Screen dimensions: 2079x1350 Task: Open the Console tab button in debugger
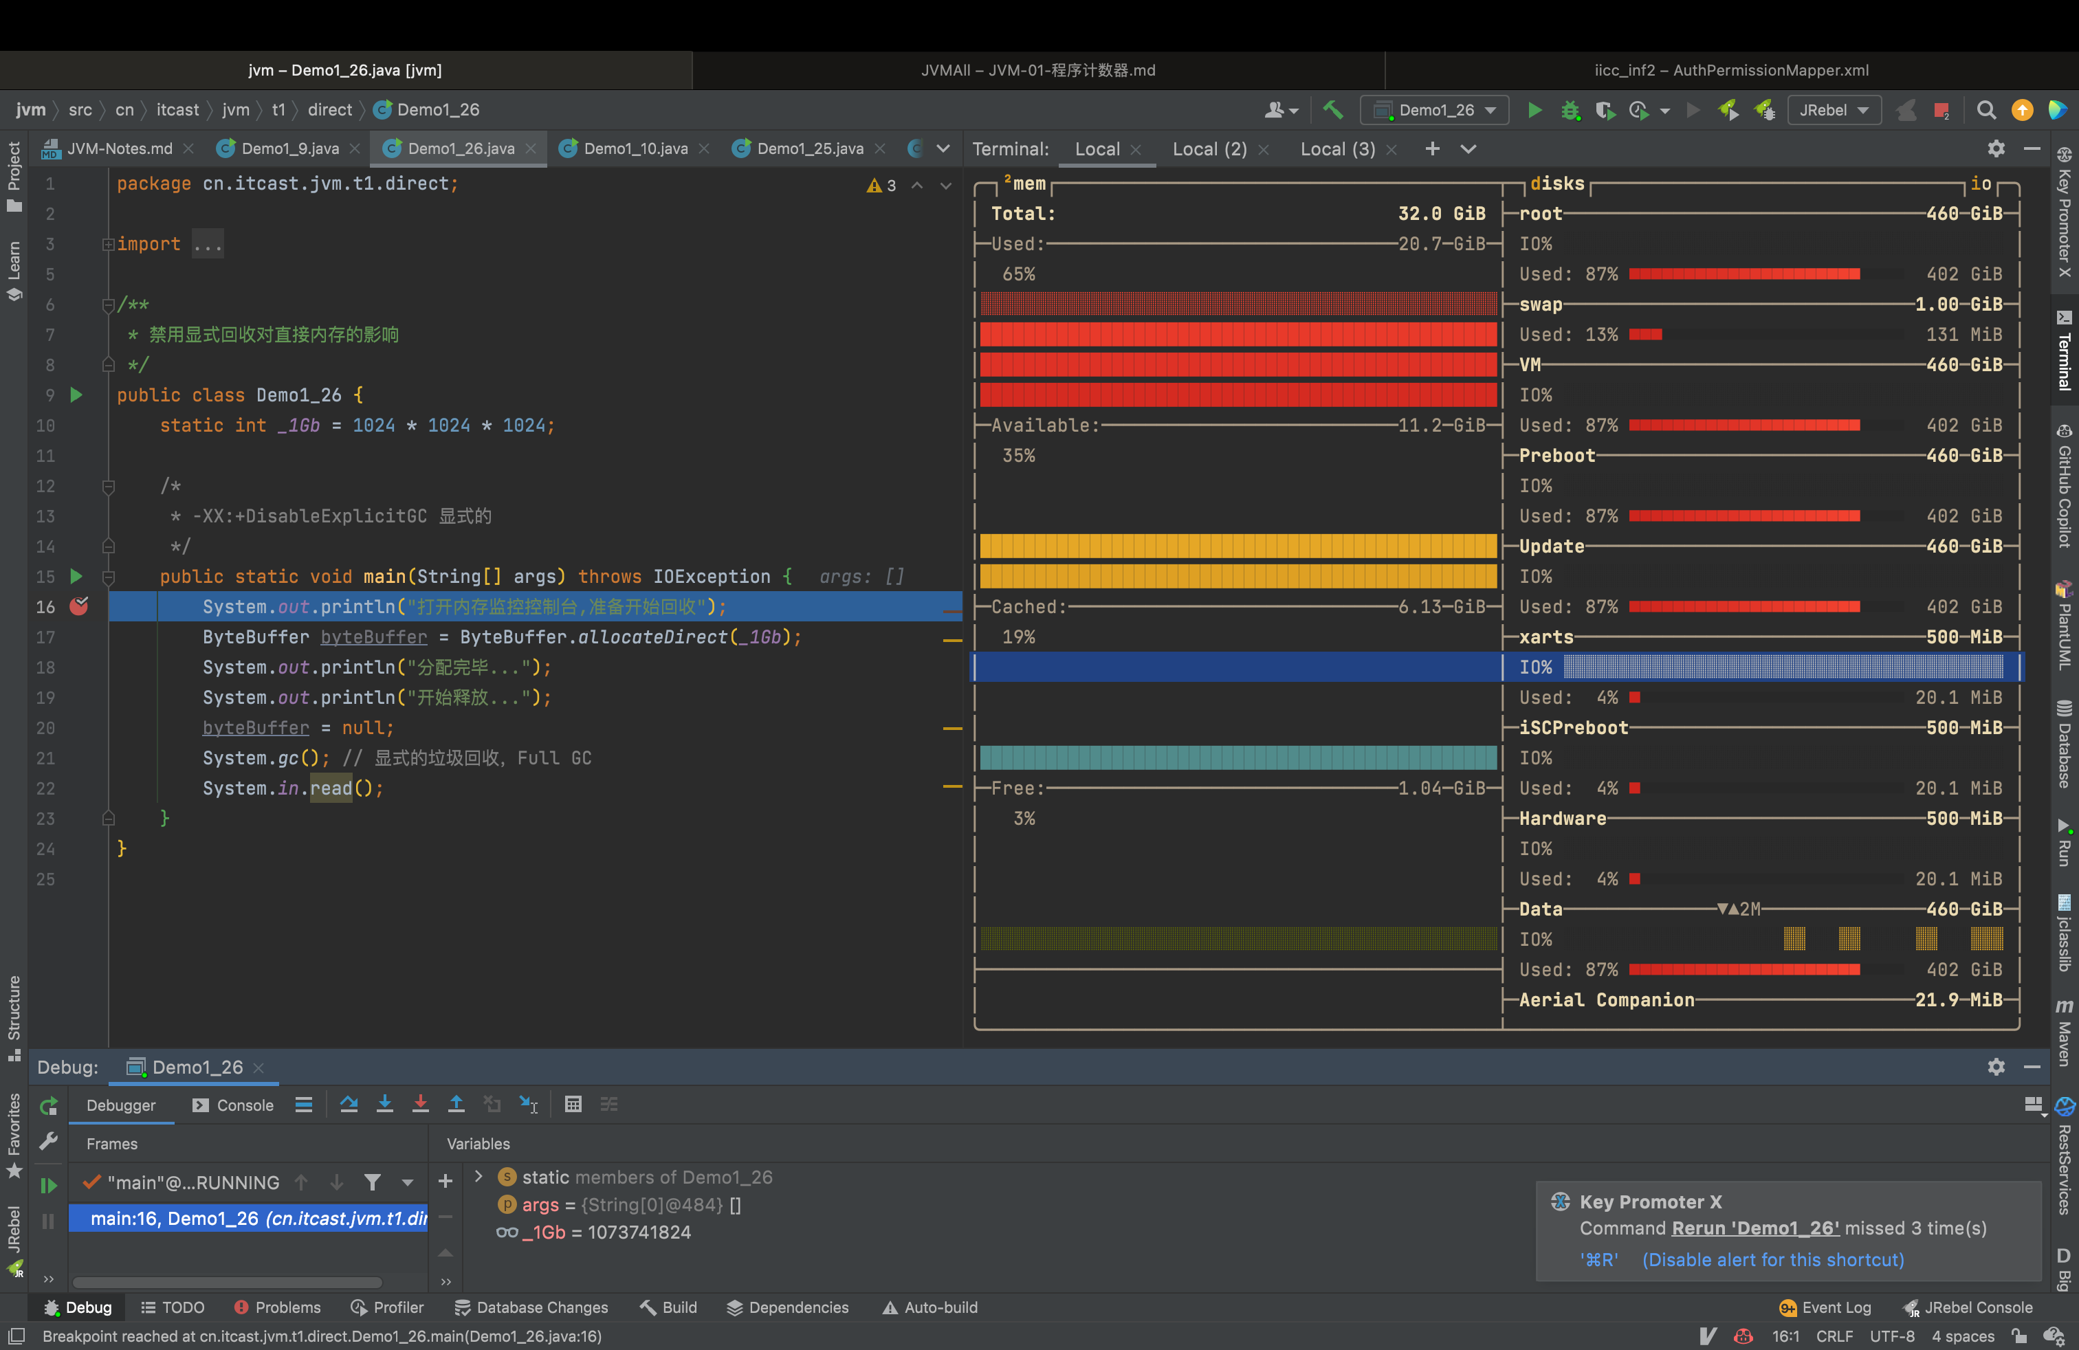tap(233, 1105)
